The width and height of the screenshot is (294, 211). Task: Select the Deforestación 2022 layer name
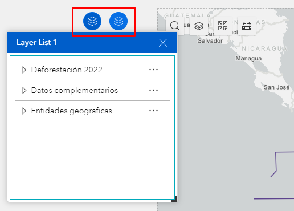67,70
